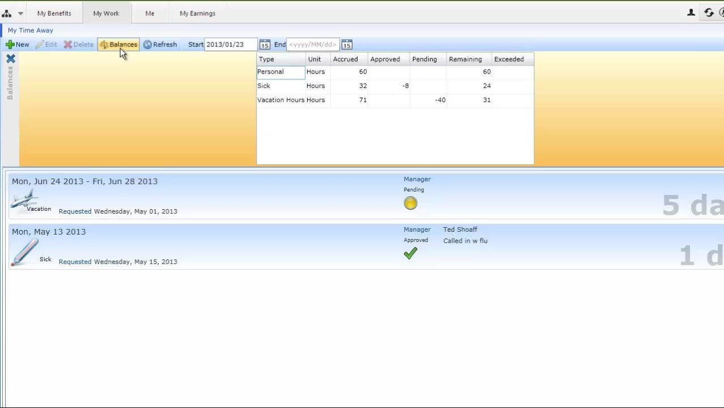Viewport: 724px width, 408px height.
Task: Click the Unit column header
Action: [x=318, y=59]
